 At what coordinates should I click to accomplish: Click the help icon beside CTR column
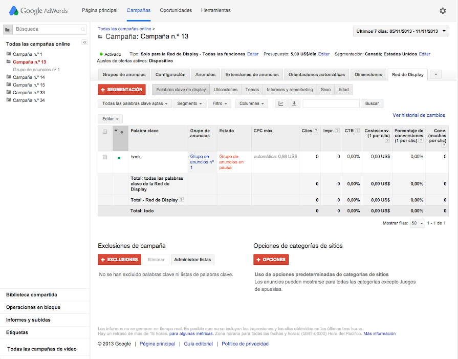pyautogui.click(x=357, y=131)
